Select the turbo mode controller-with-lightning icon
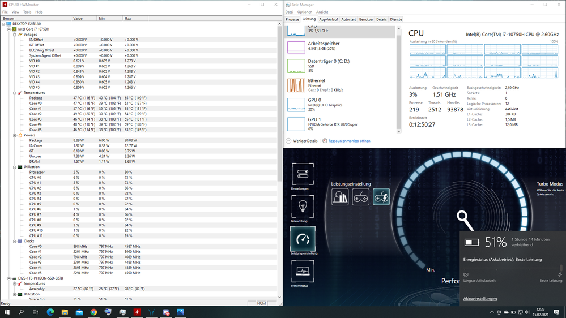The width and height of the screenshot is (566, 318). (381, 197)
